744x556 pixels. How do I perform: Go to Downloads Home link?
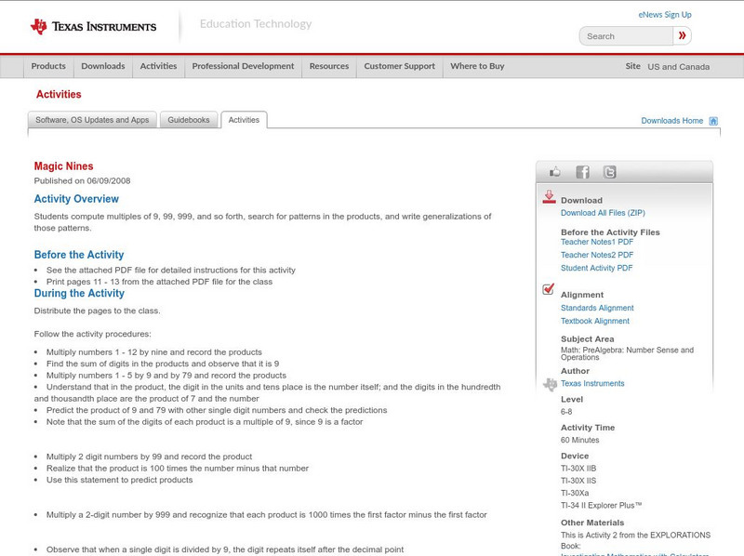[671, 121]
